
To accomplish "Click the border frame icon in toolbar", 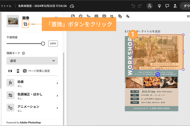I will (104, 16).
